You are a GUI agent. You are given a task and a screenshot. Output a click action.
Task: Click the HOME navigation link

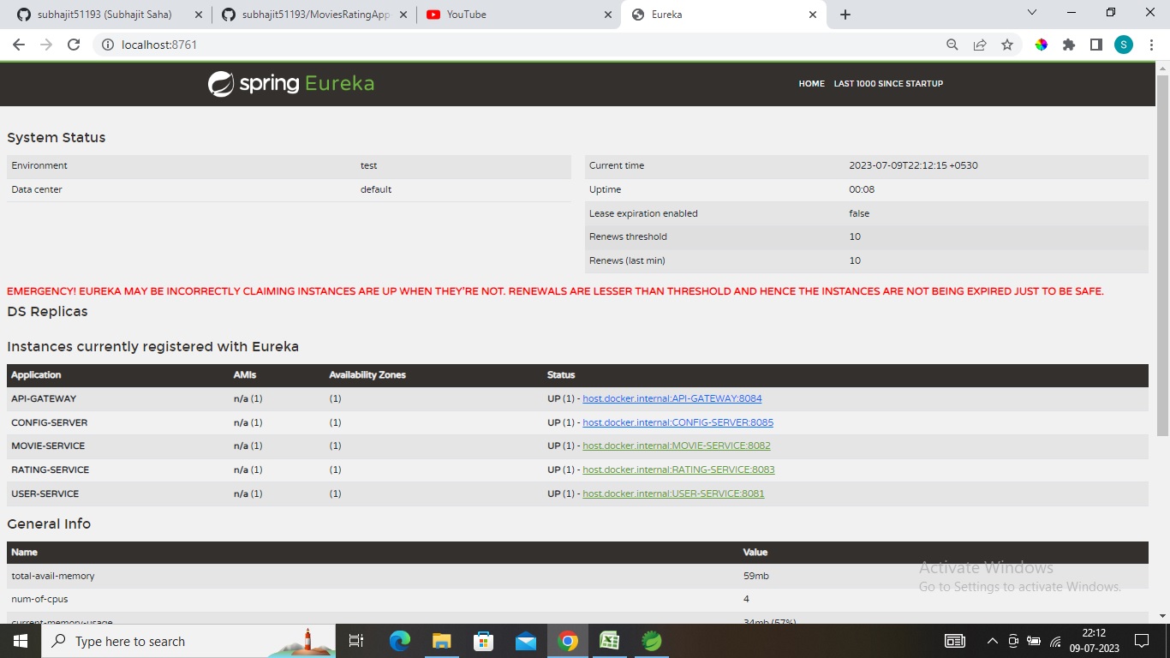811,84
